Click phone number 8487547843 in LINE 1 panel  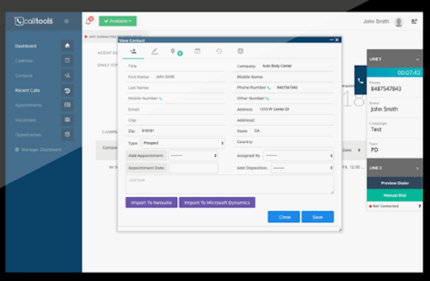pyautogui.click(x=386, y=89)
